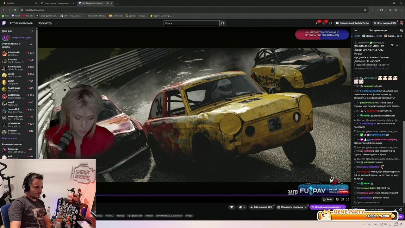Go back in browser history
The height and width of the screenshot is (228, 405).
(x=3, y=10)
